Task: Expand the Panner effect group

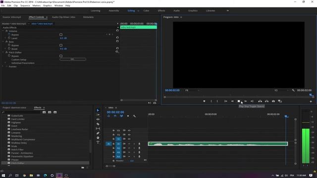Action: tap(3, 66)
